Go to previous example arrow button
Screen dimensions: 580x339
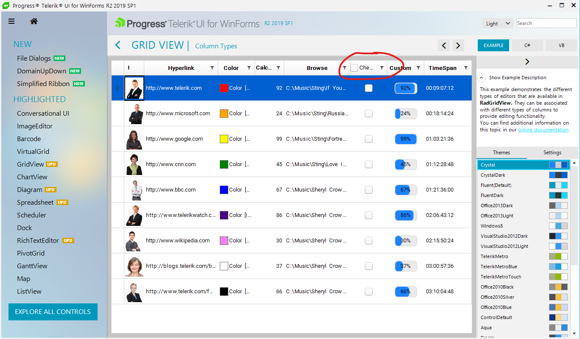pyautogui.click(x=444, y=45)
